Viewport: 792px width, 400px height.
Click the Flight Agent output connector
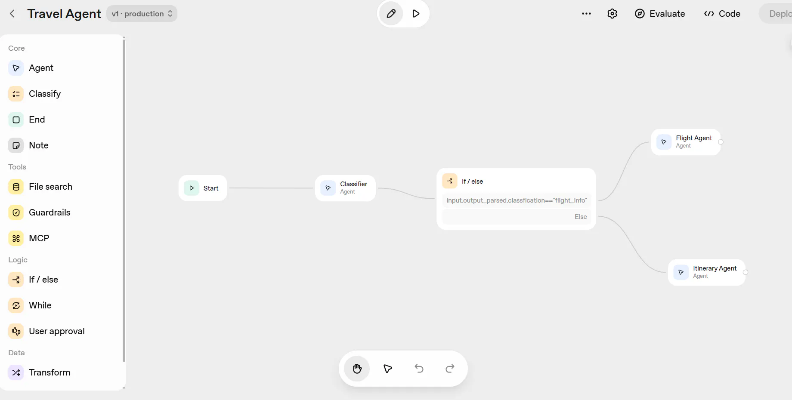click(721, 142)
